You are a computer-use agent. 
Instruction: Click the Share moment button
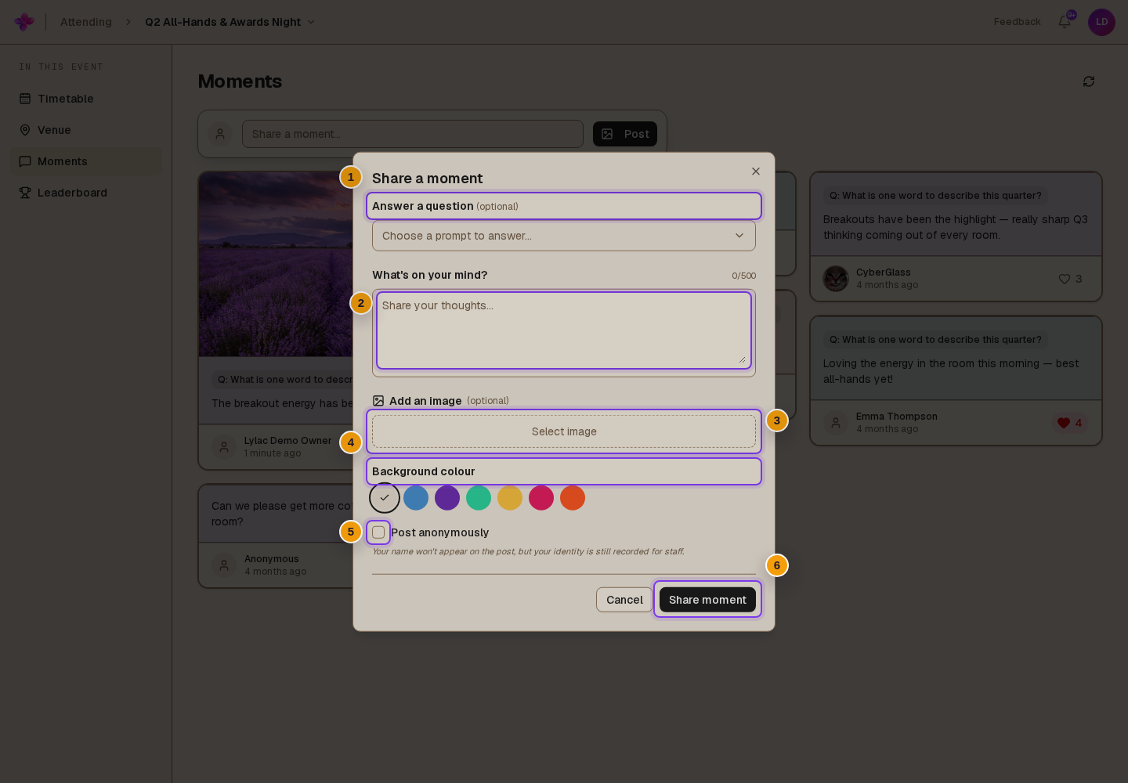(x=707, y=600)
